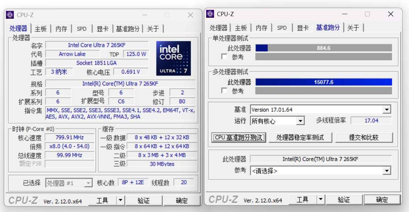The height and width of the screenshot is (212, 409).
Task: Open the 基准 Version 17.01.64 dropdown
Action: tap(387, 110)
